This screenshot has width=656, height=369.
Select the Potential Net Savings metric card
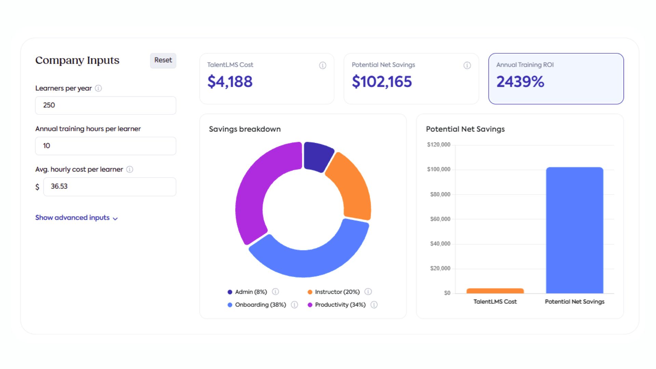tap(411, 79)
